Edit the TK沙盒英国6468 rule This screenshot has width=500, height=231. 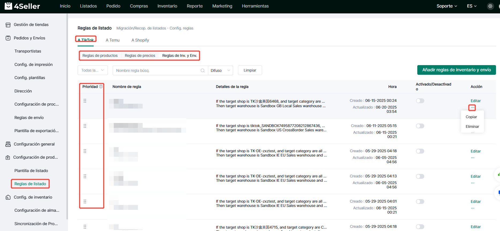(x=476, y=101)
